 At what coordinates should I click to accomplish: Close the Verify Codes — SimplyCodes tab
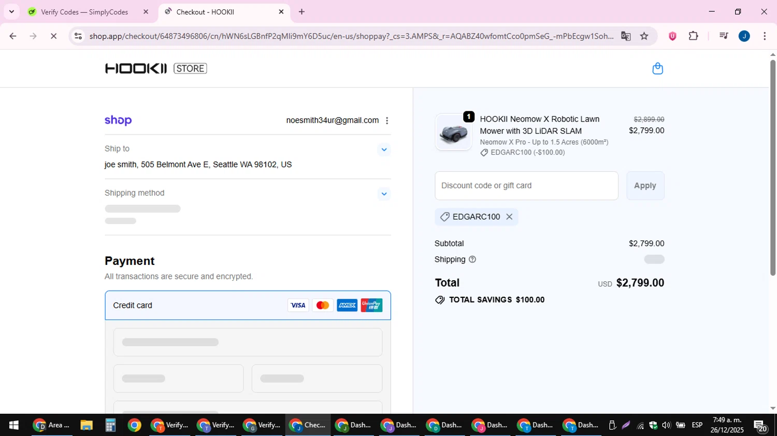[x=146, y=12]
